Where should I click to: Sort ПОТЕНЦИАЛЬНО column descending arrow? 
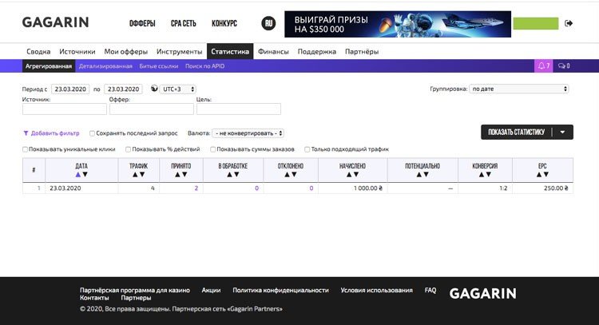tap(426, 175)
